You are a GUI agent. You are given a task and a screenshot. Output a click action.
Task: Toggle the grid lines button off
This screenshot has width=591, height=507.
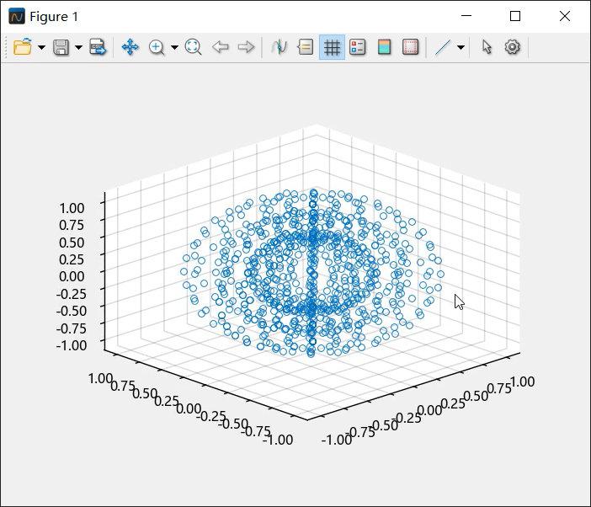coord(332,47)
